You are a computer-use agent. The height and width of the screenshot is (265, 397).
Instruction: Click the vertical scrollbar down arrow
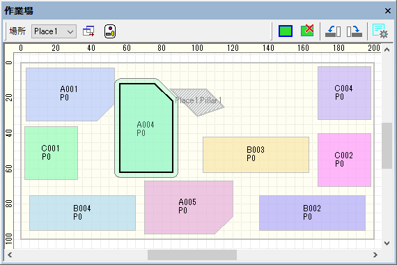coord(387,243)
